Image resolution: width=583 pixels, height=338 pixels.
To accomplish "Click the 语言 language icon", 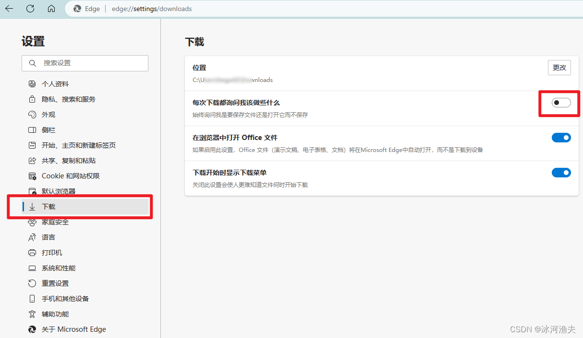I will click(x=32, y=237).
